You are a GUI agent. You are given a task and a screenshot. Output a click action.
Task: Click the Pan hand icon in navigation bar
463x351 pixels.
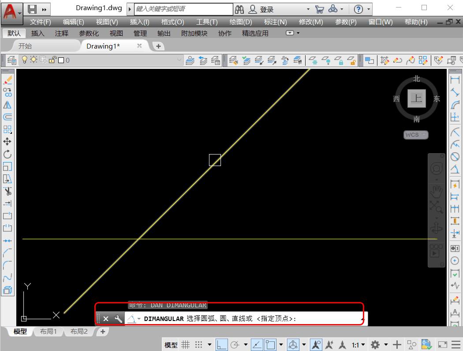tap(436, 191)
